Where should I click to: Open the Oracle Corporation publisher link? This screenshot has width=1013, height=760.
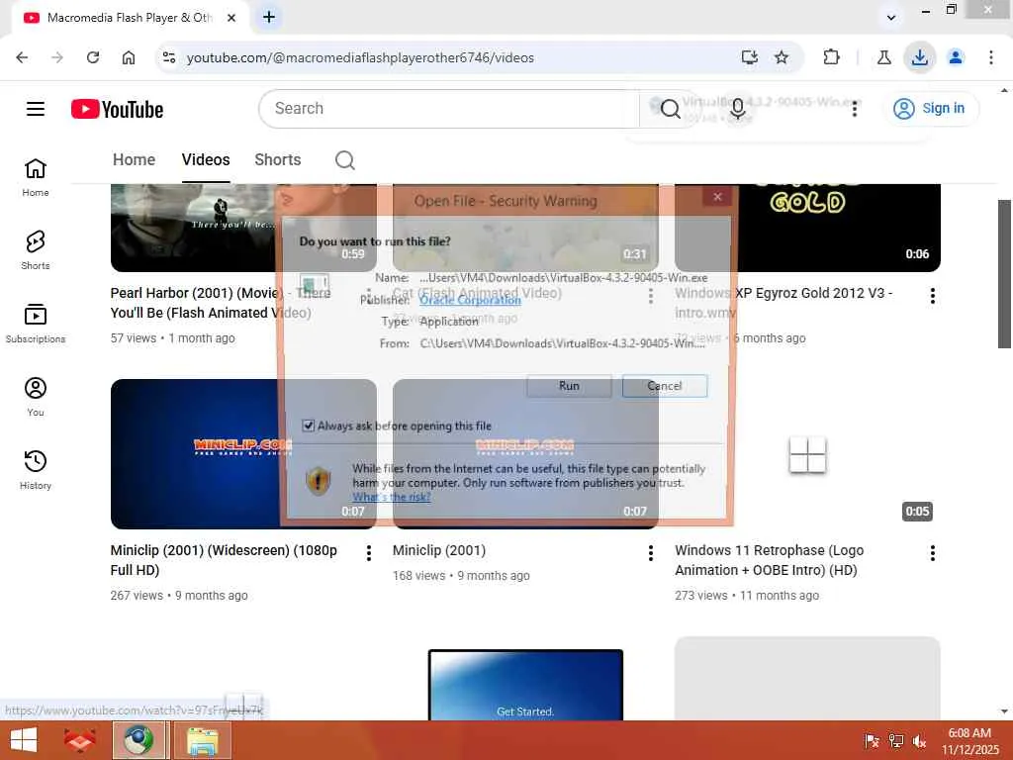tap(470, 300)
